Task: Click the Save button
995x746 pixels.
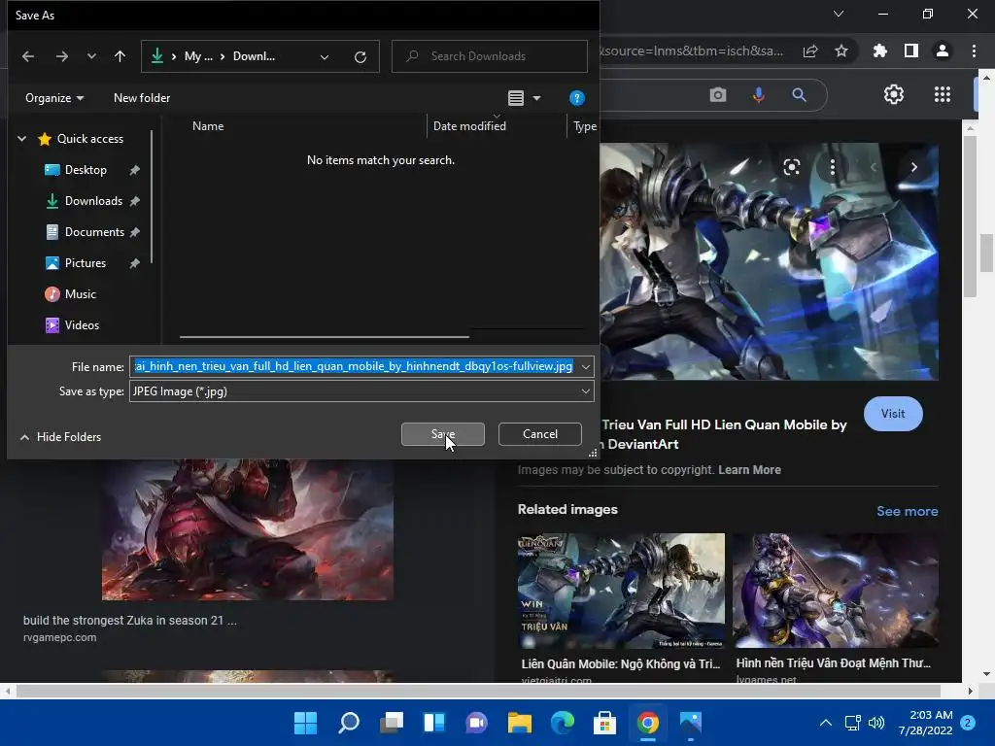Action: coord(443,434)
